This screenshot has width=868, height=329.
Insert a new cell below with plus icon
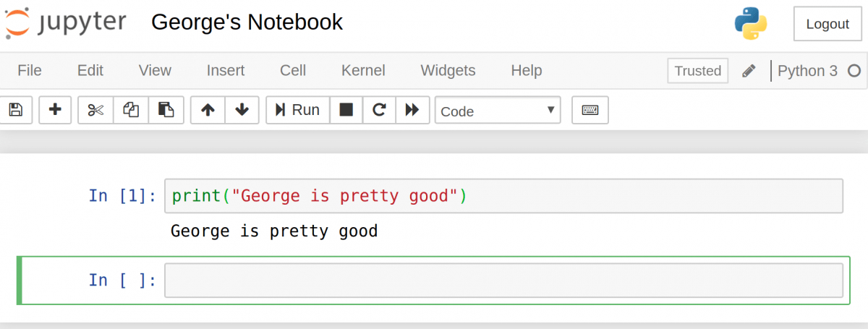(55, 110)
